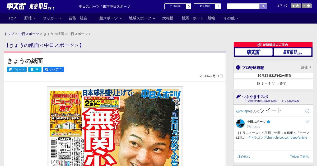Open the 競馬・ボート・競輪 menu item

coord(198,18)
